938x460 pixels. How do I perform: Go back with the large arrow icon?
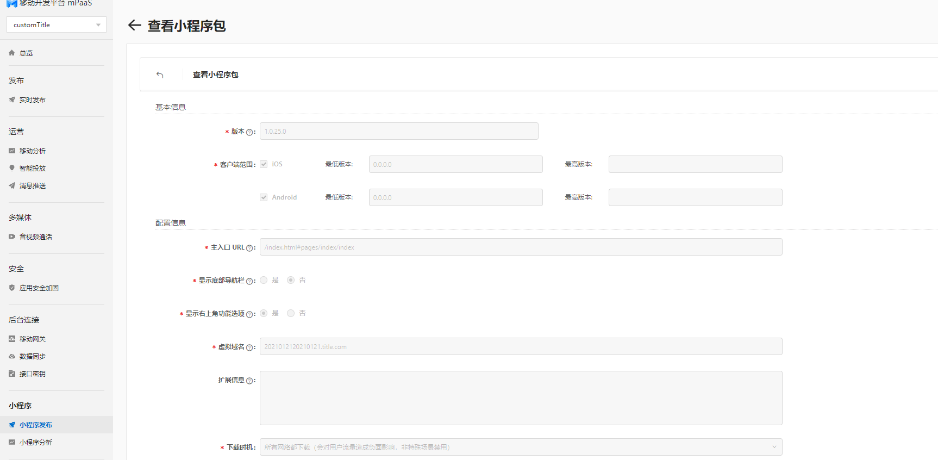click(x=134, y=25)
